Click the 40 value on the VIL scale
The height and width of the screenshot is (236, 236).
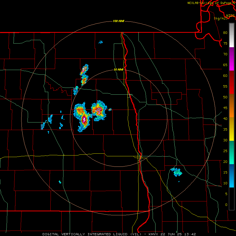click(x=225, y=119)
